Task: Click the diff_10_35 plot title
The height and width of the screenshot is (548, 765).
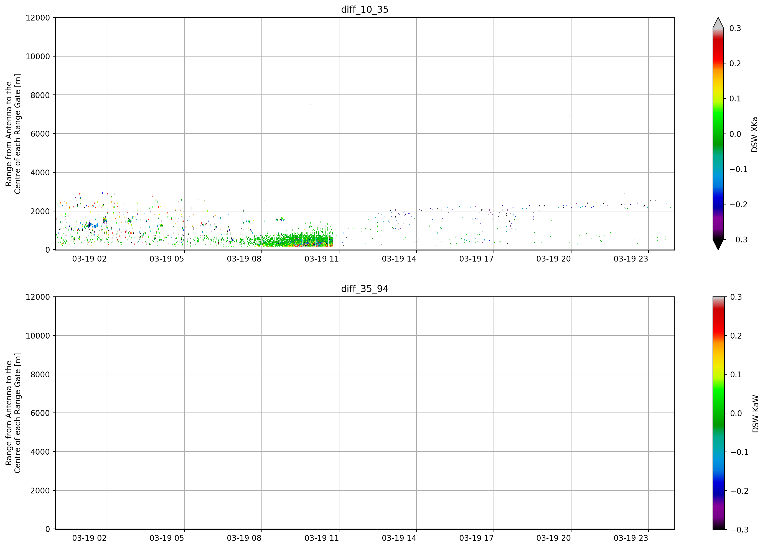Action: (365, 9)
